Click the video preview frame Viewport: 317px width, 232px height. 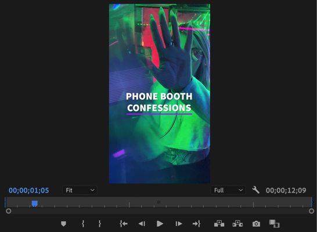coord(160,94)
